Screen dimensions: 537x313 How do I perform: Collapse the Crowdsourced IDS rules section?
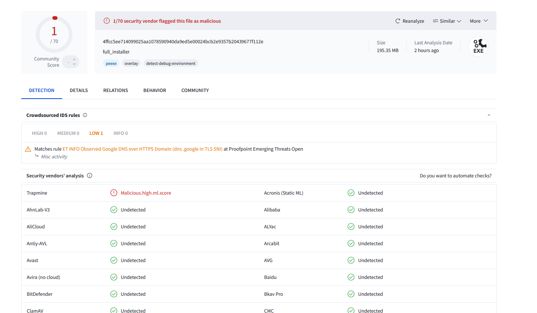point(489,115)
